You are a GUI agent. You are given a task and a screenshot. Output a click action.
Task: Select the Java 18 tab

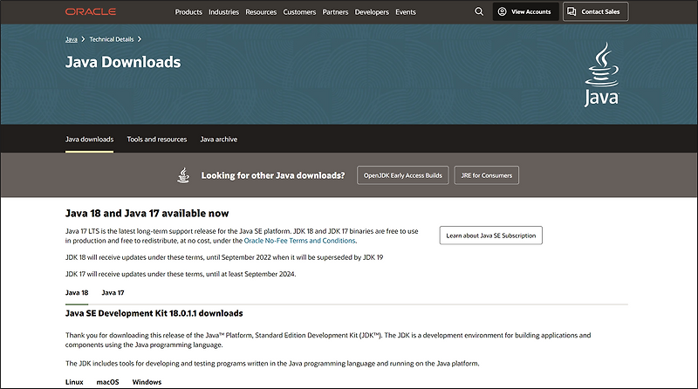(x=77, y=293)
